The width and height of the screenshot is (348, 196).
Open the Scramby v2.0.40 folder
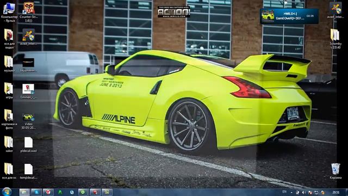point(335,39)
